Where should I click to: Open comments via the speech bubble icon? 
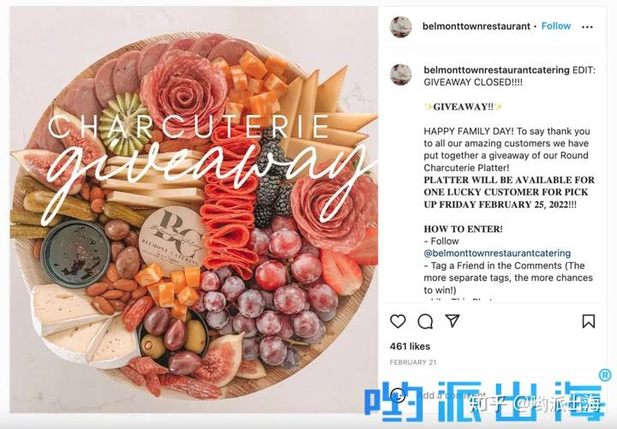pos(425,321)
